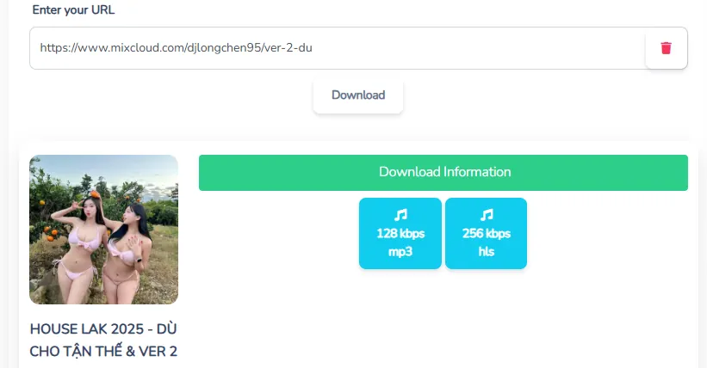
Task: Click the 128 kbps bitrate text
Action: (x=400, y=233)
